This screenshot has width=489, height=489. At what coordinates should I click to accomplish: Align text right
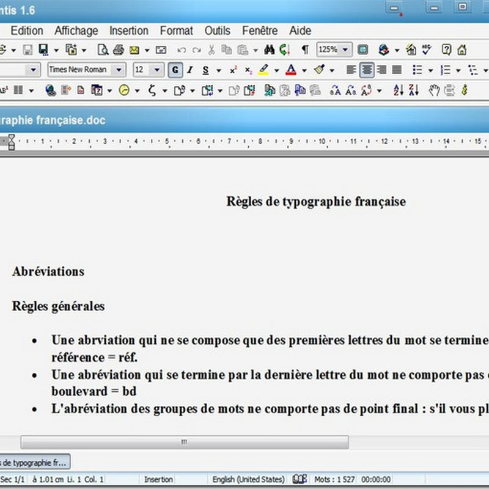[381, 70]
